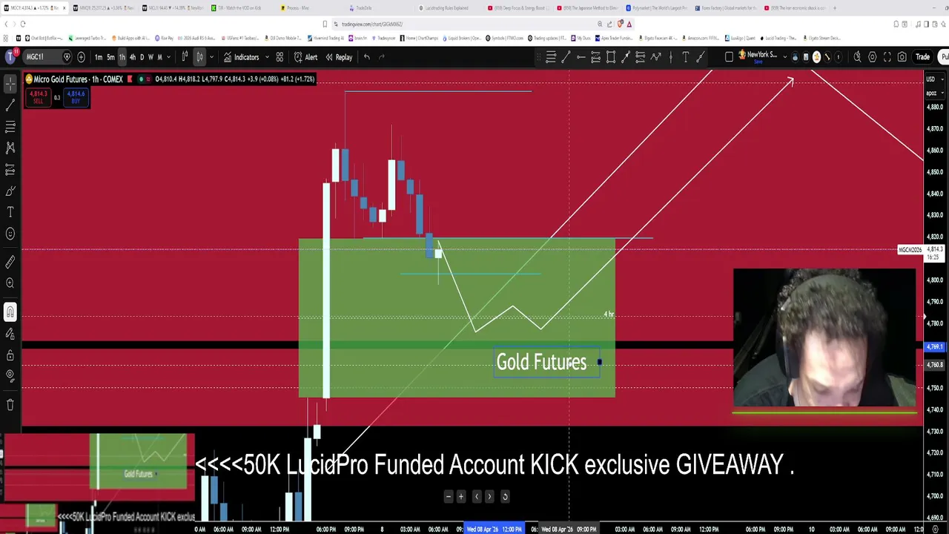Select the Fib retracement favorite tool
The width and height of the screenshot is (949, 534).
tap(551, 57)
